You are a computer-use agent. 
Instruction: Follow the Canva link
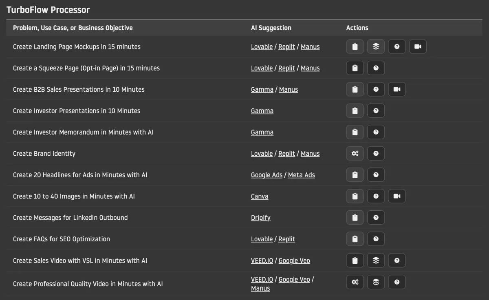260,196
